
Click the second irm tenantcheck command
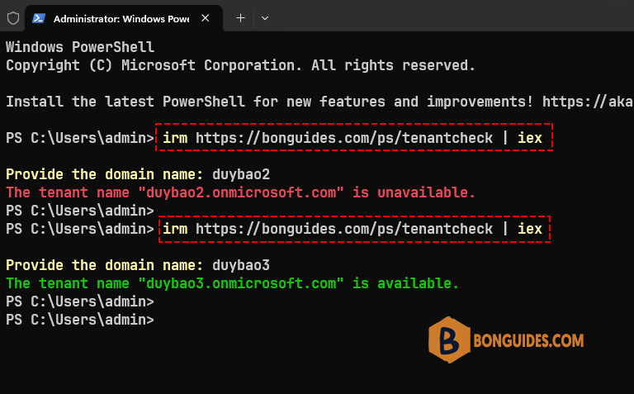point(352,229)
